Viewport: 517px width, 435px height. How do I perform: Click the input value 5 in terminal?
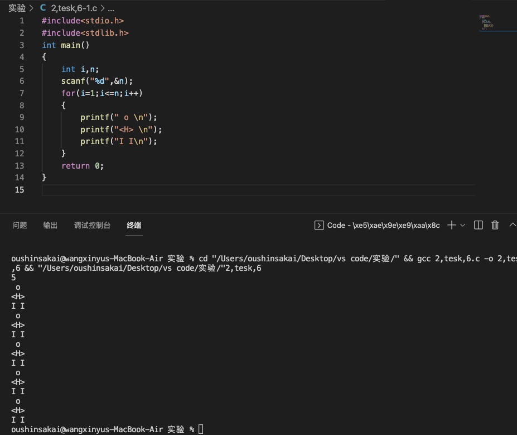[13, 278]
